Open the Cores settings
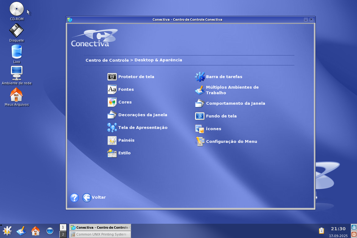This screenshot has height=238, width=357. click(x=125, y=102)
